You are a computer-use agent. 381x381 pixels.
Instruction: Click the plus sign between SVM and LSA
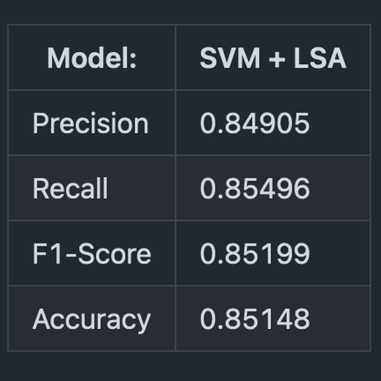(x=277, y=59)
